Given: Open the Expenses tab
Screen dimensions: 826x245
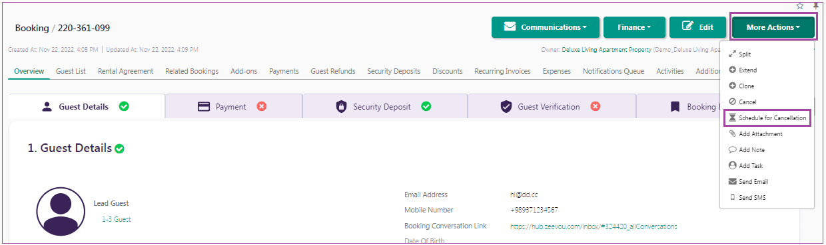Looking at the screenshot, I should [x=556, y=71].
